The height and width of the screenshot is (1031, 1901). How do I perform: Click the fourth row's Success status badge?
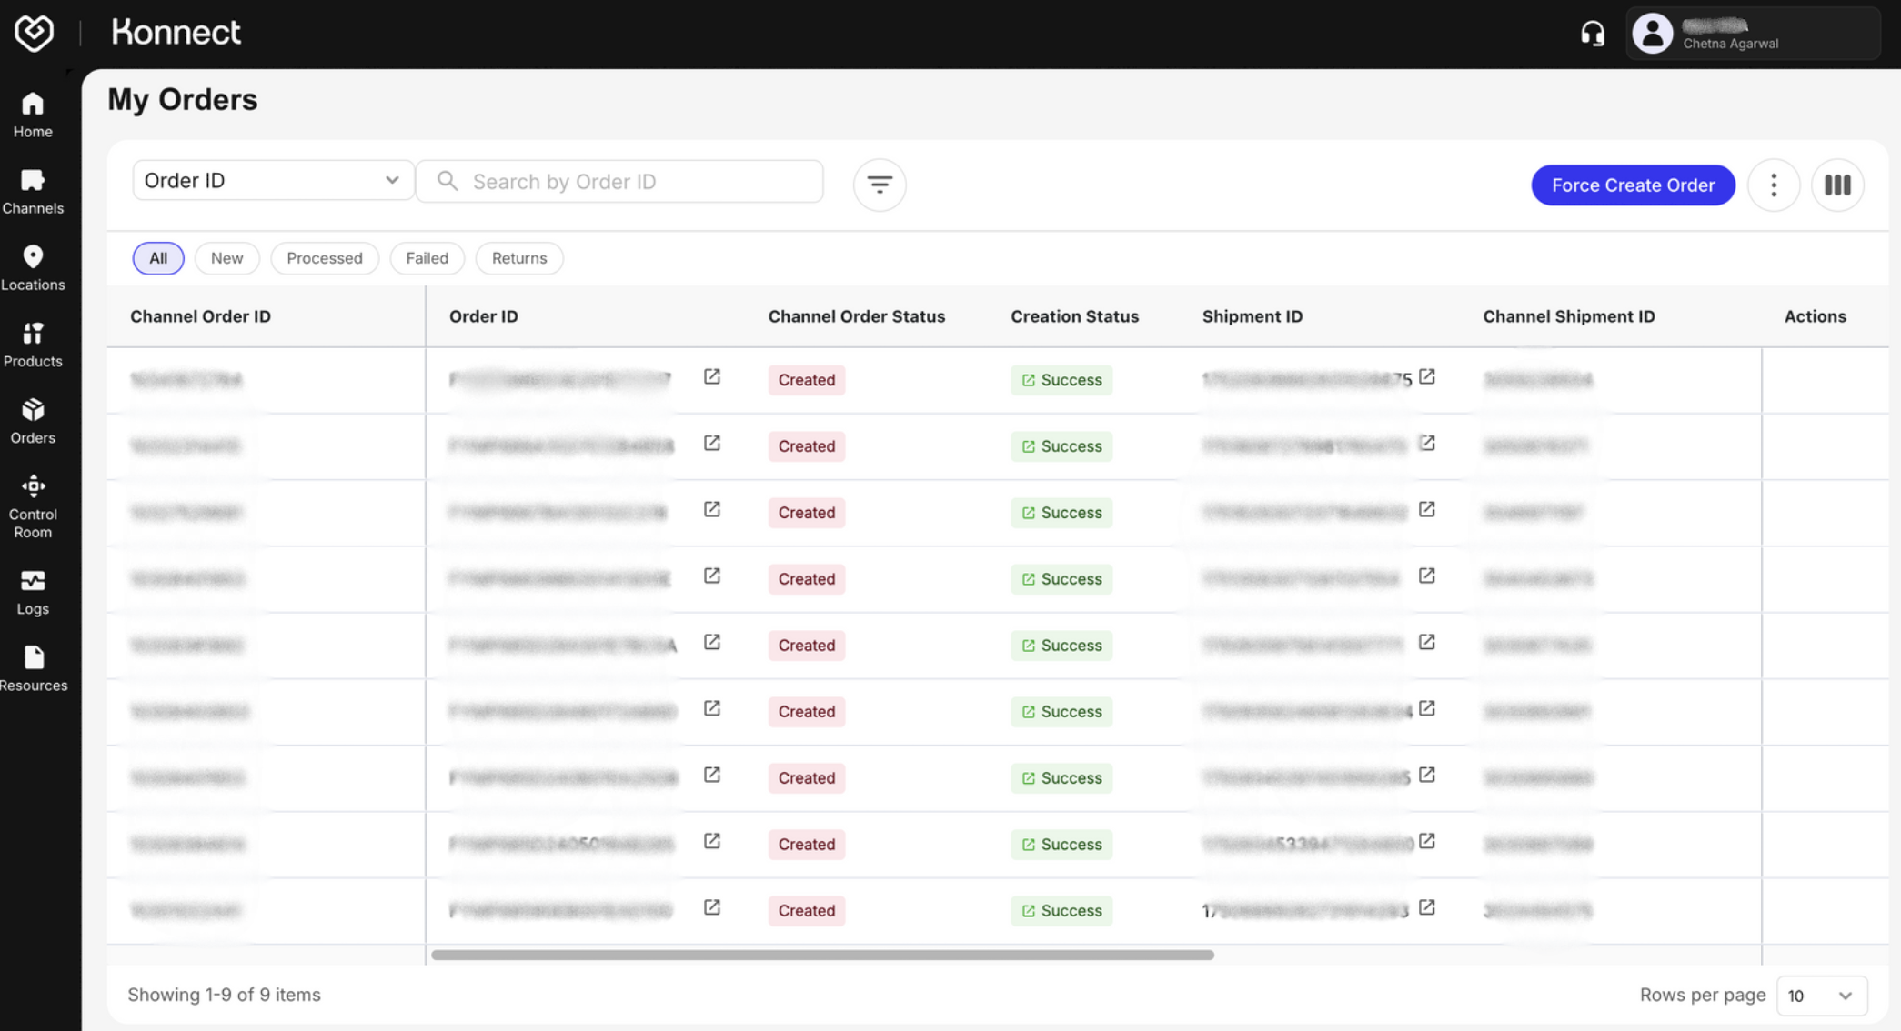[1061, 579]
